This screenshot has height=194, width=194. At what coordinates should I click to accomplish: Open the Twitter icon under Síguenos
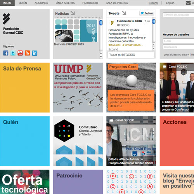[x=13, y=53]
